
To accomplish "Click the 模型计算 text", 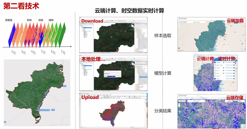I will tap(163, 73).
